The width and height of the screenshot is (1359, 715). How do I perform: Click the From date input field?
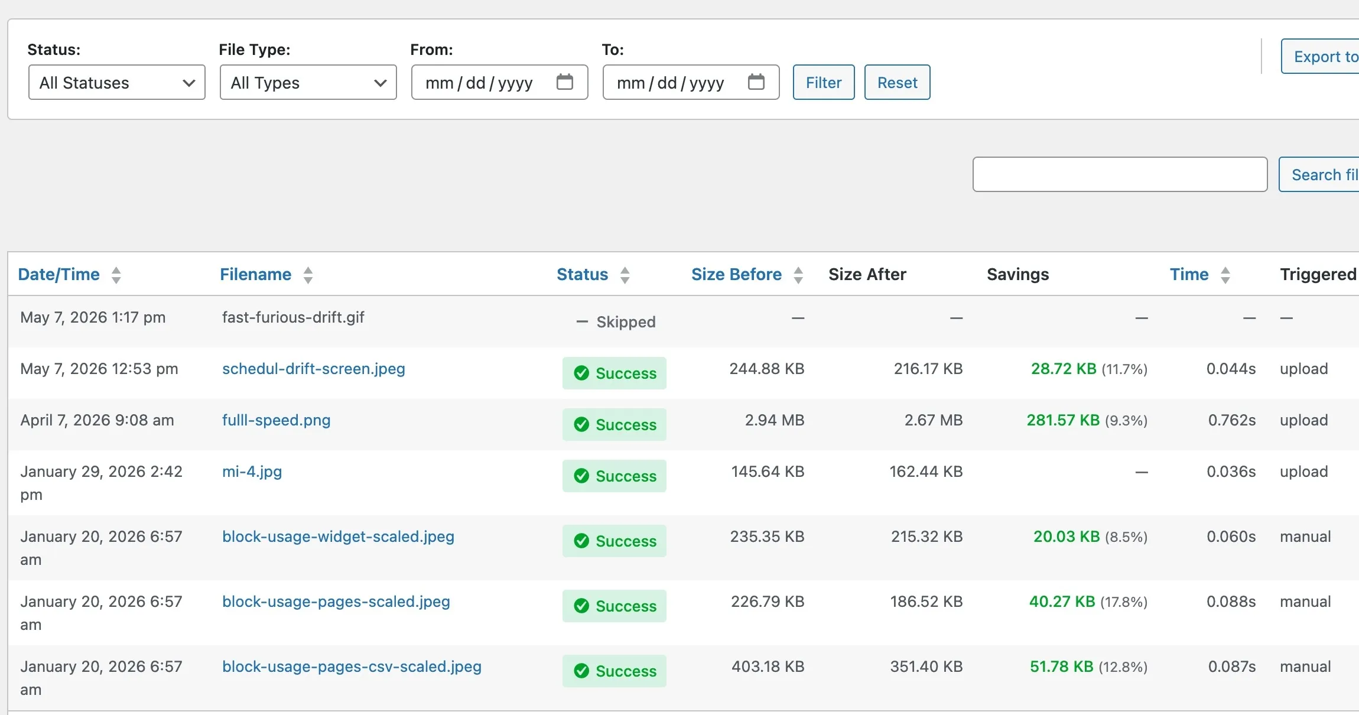click(499, 83)
